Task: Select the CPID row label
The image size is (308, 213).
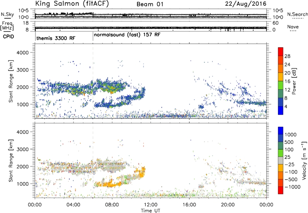Action: pyautogui.click(x=8, y=37)
